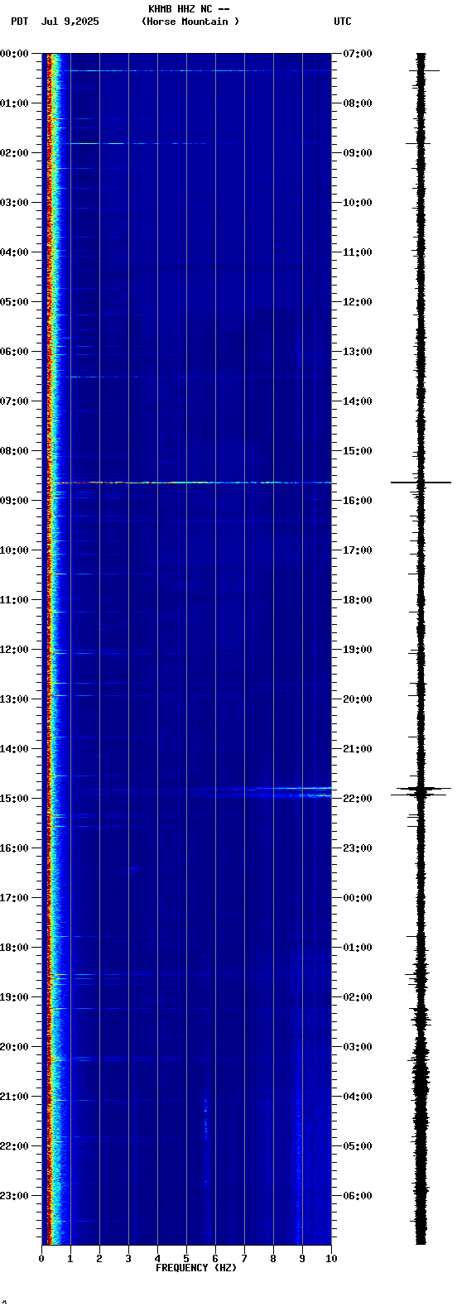Click the date Jul 9,2025

(x=70, y=22)
